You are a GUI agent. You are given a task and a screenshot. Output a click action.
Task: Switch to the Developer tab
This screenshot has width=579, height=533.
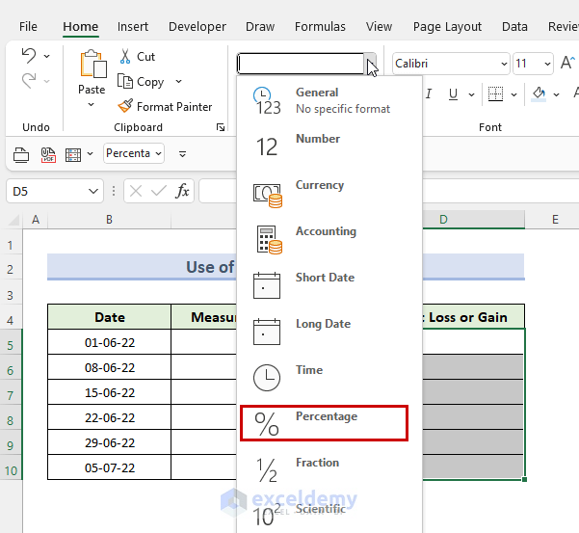point(197,27)
